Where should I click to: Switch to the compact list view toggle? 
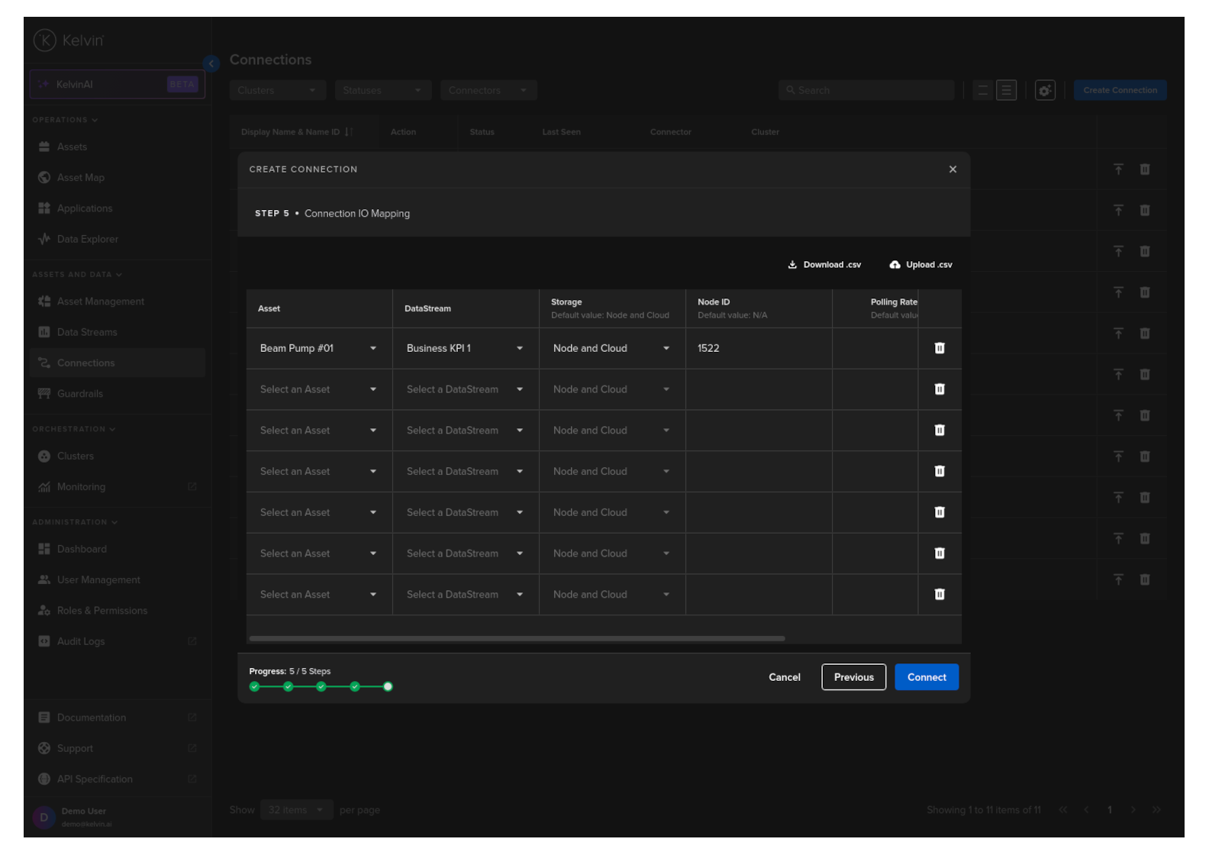point(983,90)
